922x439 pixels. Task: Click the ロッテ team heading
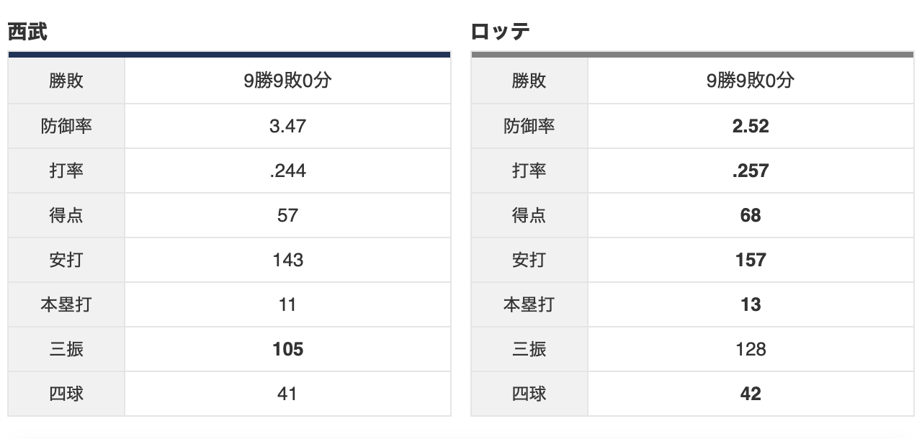tap(501, 32)
